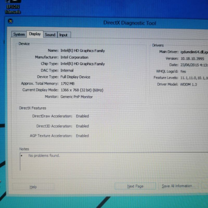
Task: Click the Generic PnP Monitor value
Action: point(76,97)
